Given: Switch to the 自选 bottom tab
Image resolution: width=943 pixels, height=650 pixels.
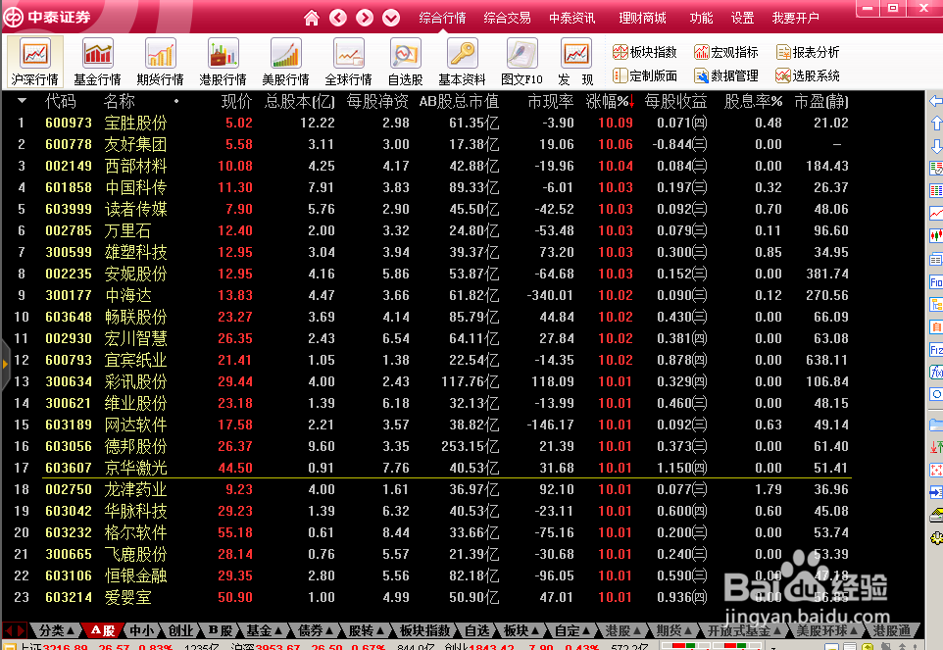Looking at the screenshot, I should click(x=477, y=630).
